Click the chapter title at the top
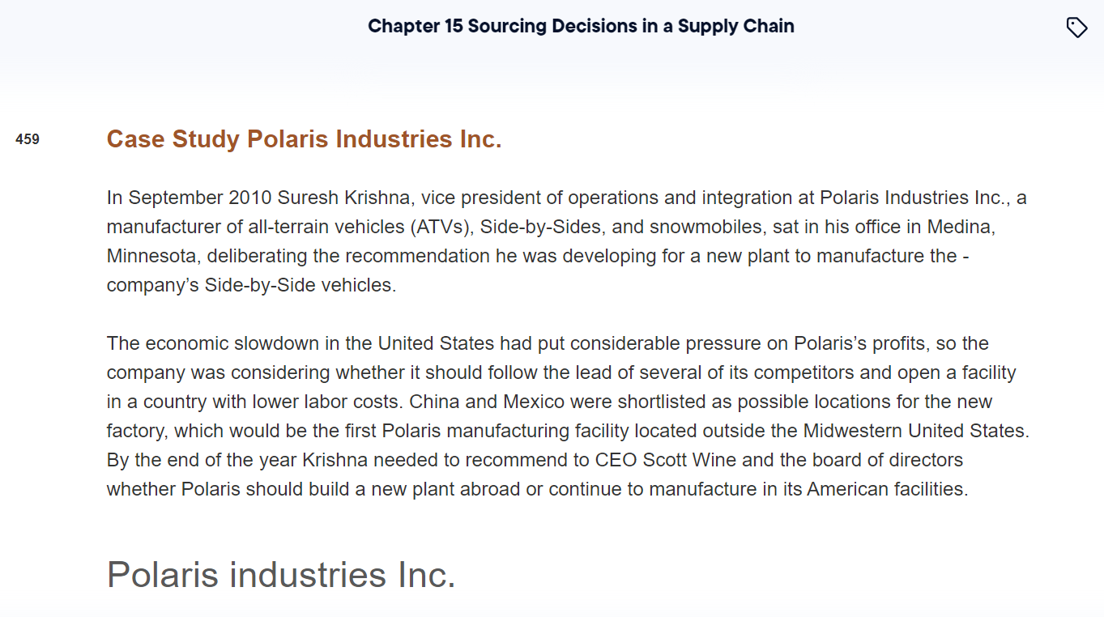This screenshot has height=617, width=1104. [x=580, y=26]
